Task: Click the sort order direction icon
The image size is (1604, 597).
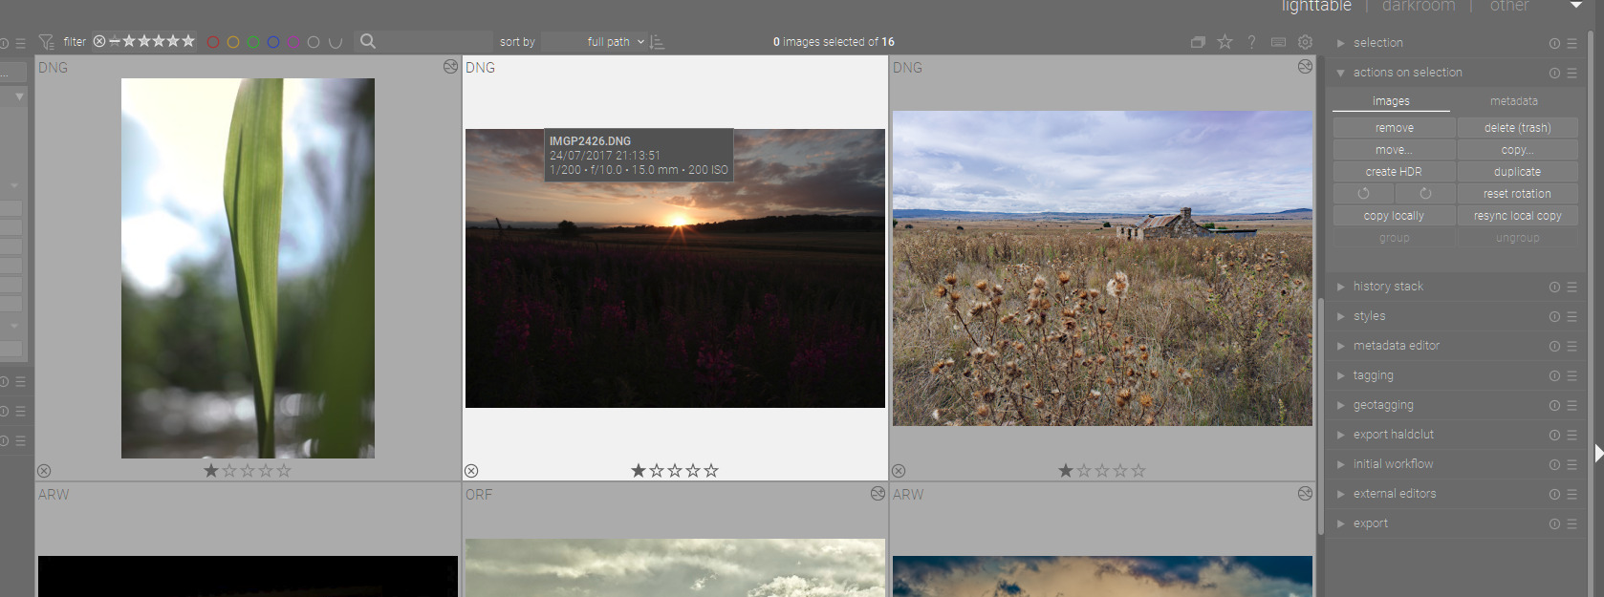Action: pos(658,42)
